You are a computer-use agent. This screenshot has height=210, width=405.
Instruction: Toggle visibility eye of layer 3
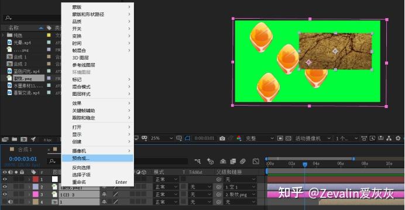pos(5,194)
